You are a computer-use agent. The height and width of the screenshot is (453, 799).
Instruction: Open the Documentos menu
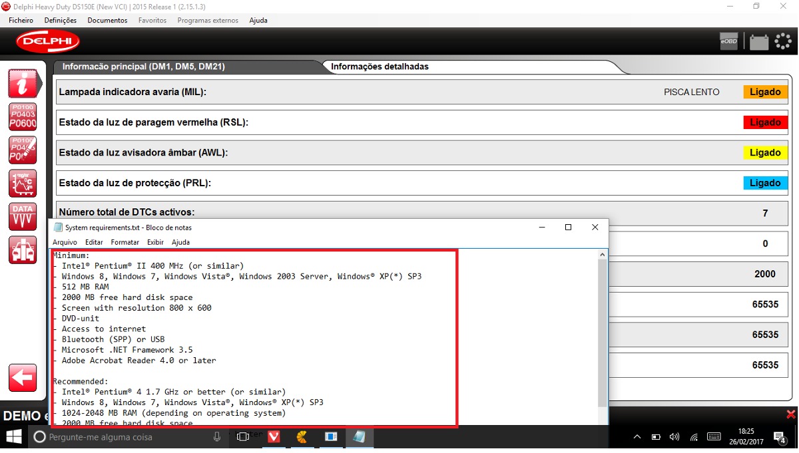click(x=107, y=21)
